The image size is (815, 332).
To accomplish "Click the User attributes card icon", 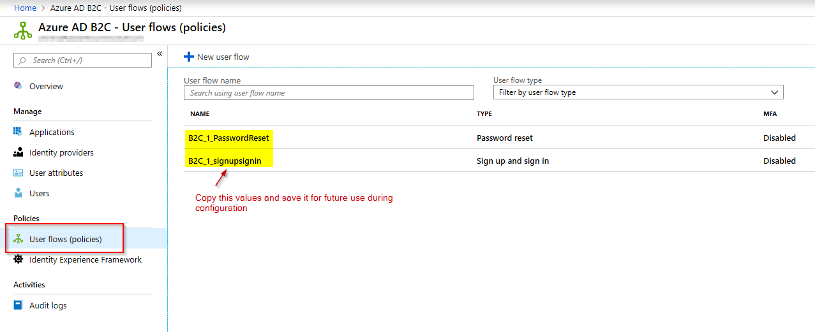I will pyautogui.click(x=18, y=173).
